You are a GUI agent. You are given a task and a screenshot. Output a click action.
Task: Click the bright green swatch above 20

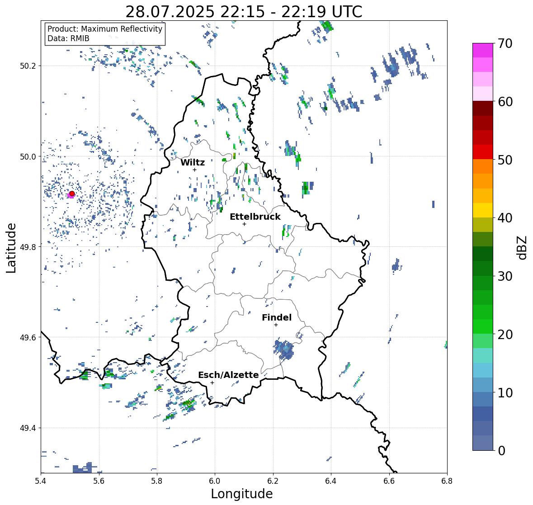coord(483,326)
